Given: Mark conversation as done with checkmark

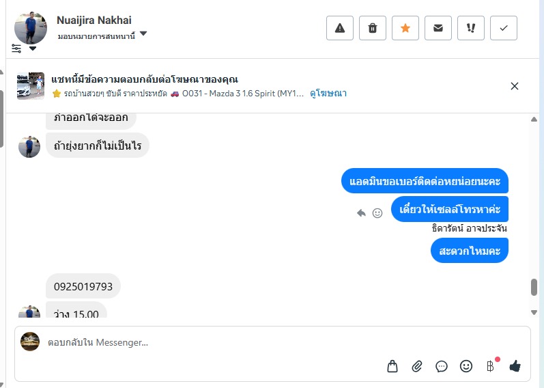Looking at the screenshot, I should (504, 28).
